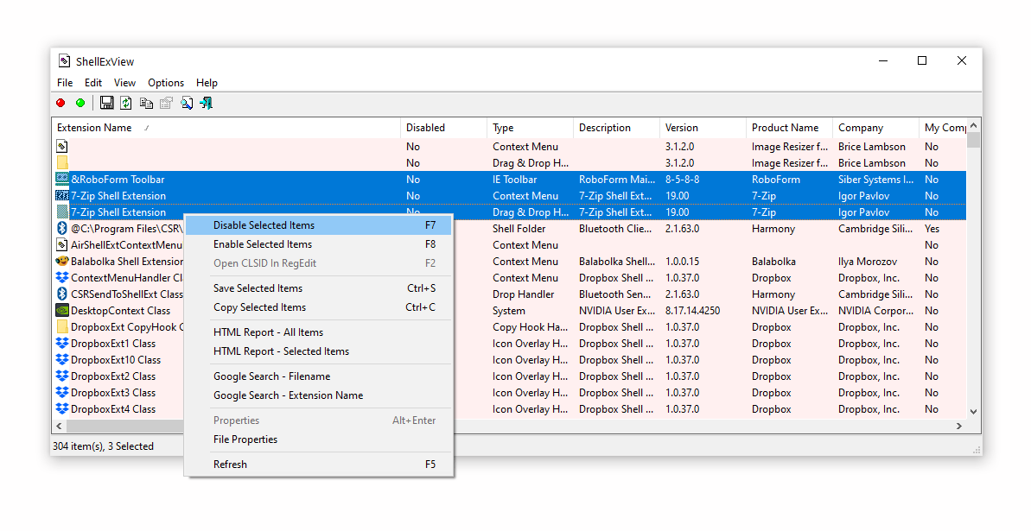Choose HTML Report - Selected Items
Image resolution: width=1031 pixels, height=531 pixels.
(319, 351)
